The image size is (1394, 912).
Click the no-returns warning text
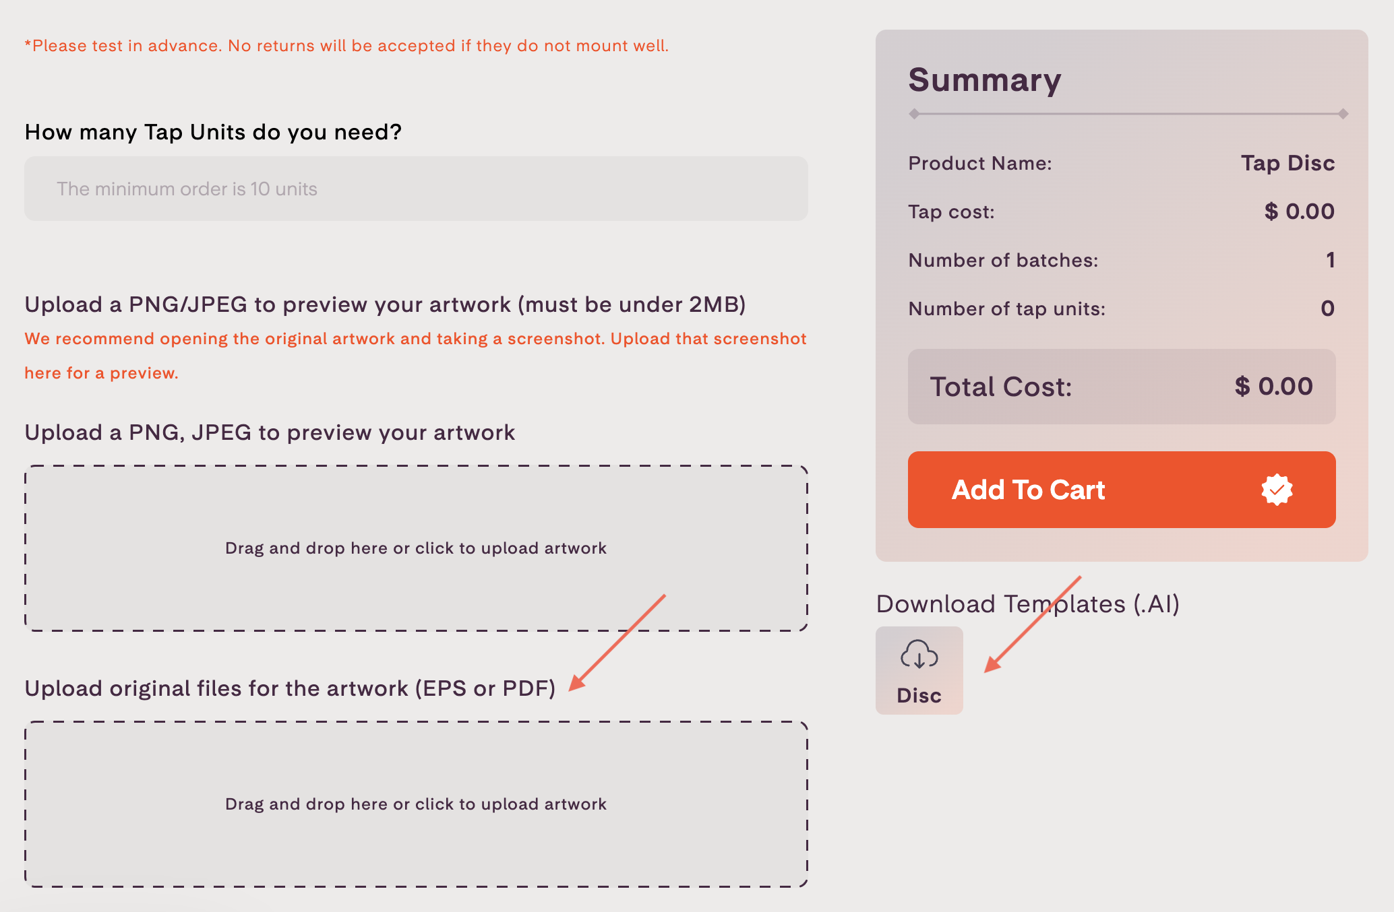point(347,45)
